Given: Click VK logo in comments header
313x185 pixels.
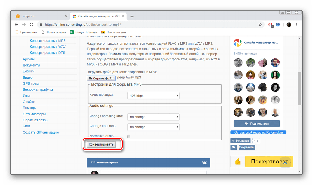Looking at the screenshot, I should pyautogui.click(x=204, y=162).
